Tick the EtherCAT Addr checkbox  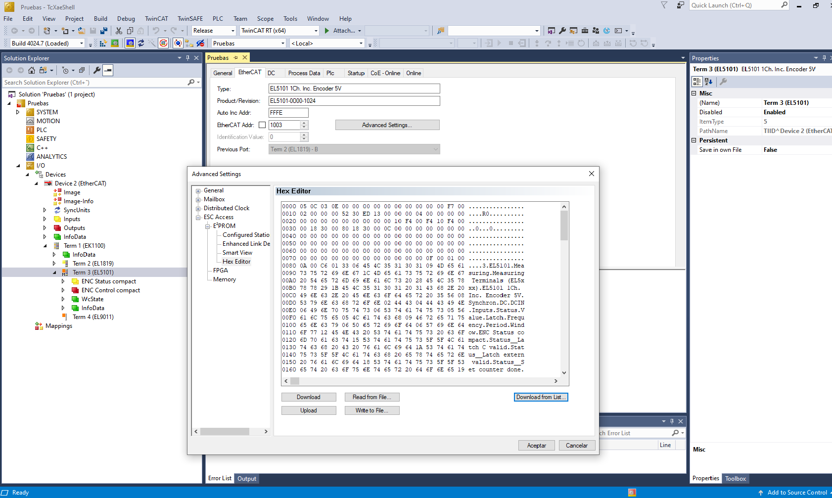[x=262, y=125]
